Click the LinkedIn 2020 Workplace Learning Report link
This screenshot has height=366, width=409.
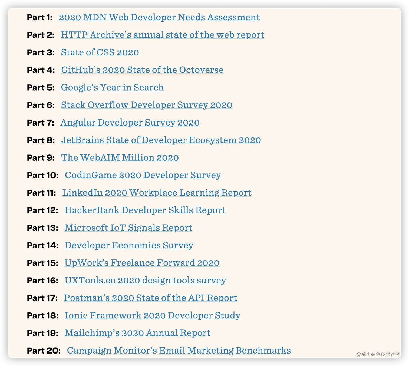point(157,193)
